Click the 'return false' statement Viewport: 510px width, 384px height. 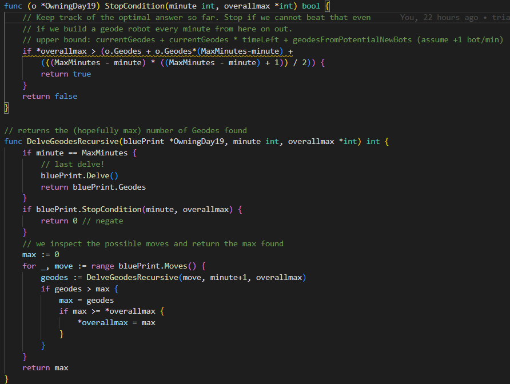click(50, 97)
